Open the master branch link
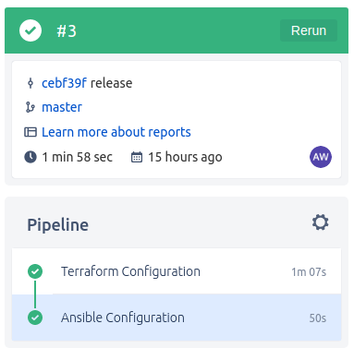 coord(62,107)
